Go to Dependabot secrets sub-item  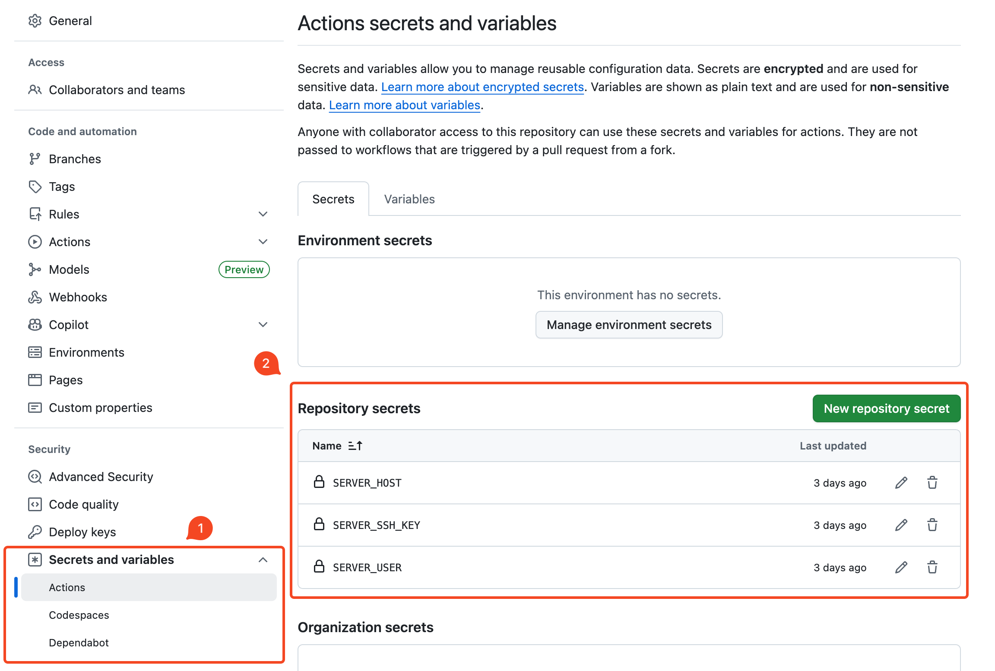(x=79, y=643)
